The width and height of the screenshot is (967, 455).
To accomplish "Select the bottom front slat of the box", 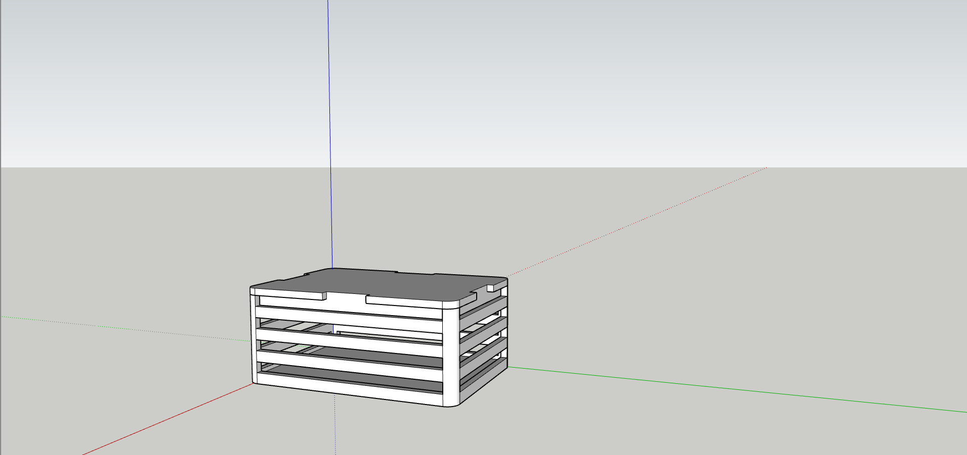I will tap(349, 390).
